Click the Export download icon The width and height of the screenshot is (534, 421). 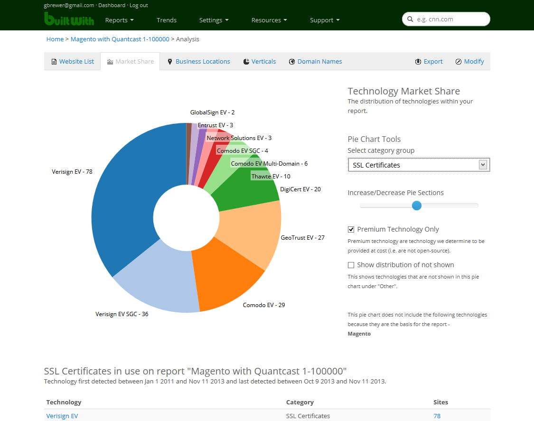[418, 62]
